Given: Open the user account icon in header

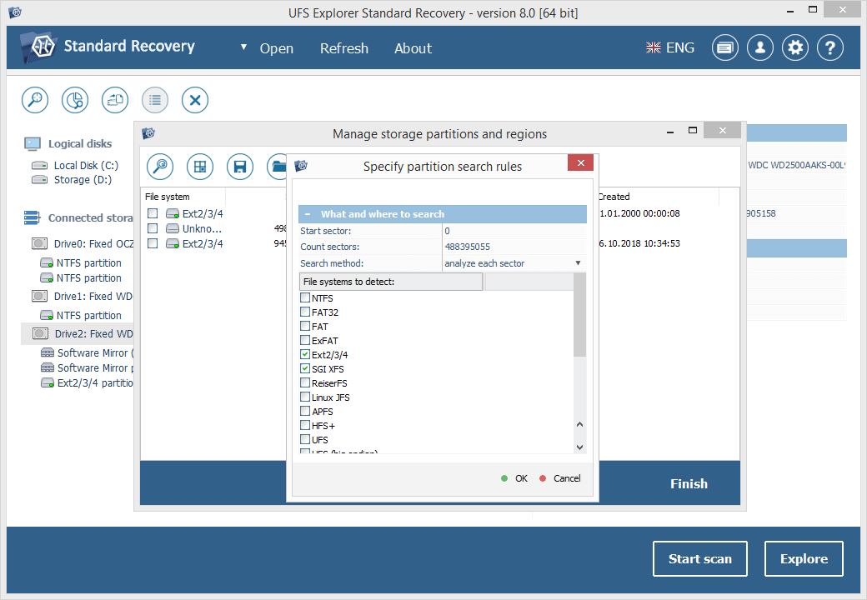Looking at the screenshot, I should point(760,48).
